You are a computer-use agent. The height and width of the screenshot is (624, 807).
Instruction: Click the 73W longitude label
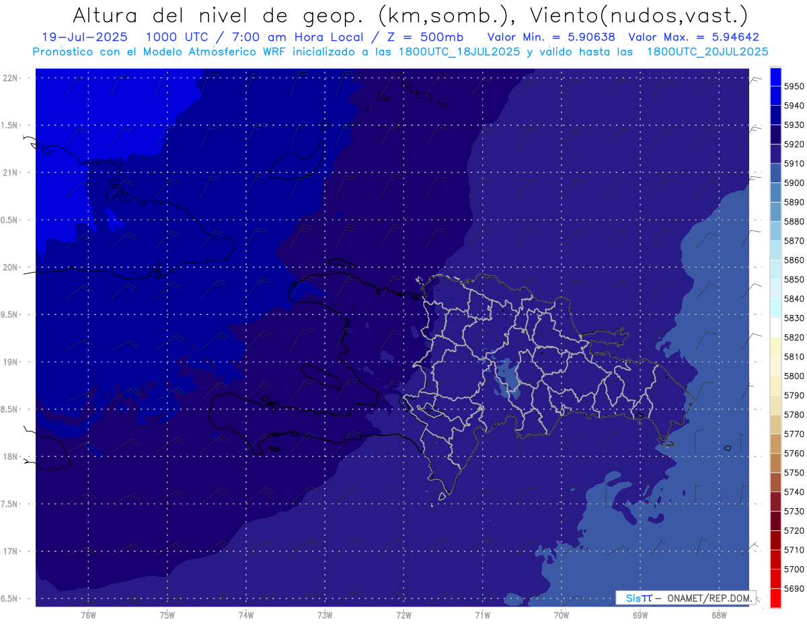coord(325,615)
